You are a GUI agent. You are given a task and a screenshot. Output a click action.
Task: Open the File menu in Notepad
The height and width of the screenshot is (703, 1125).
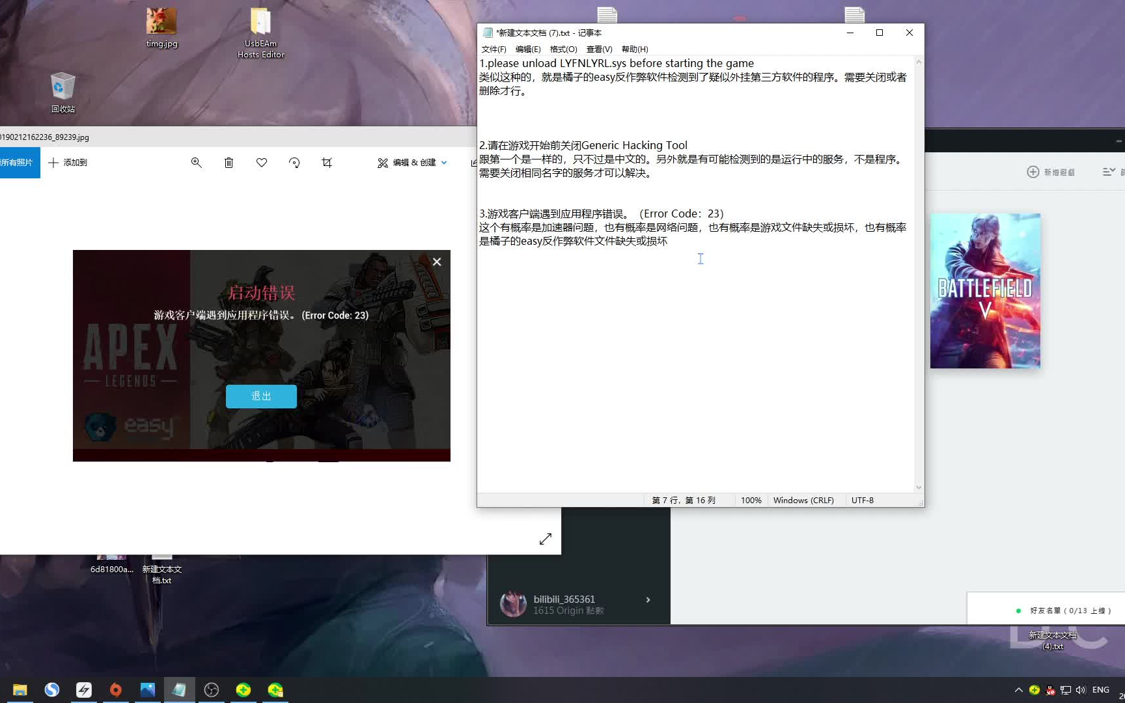coord(493,49)
